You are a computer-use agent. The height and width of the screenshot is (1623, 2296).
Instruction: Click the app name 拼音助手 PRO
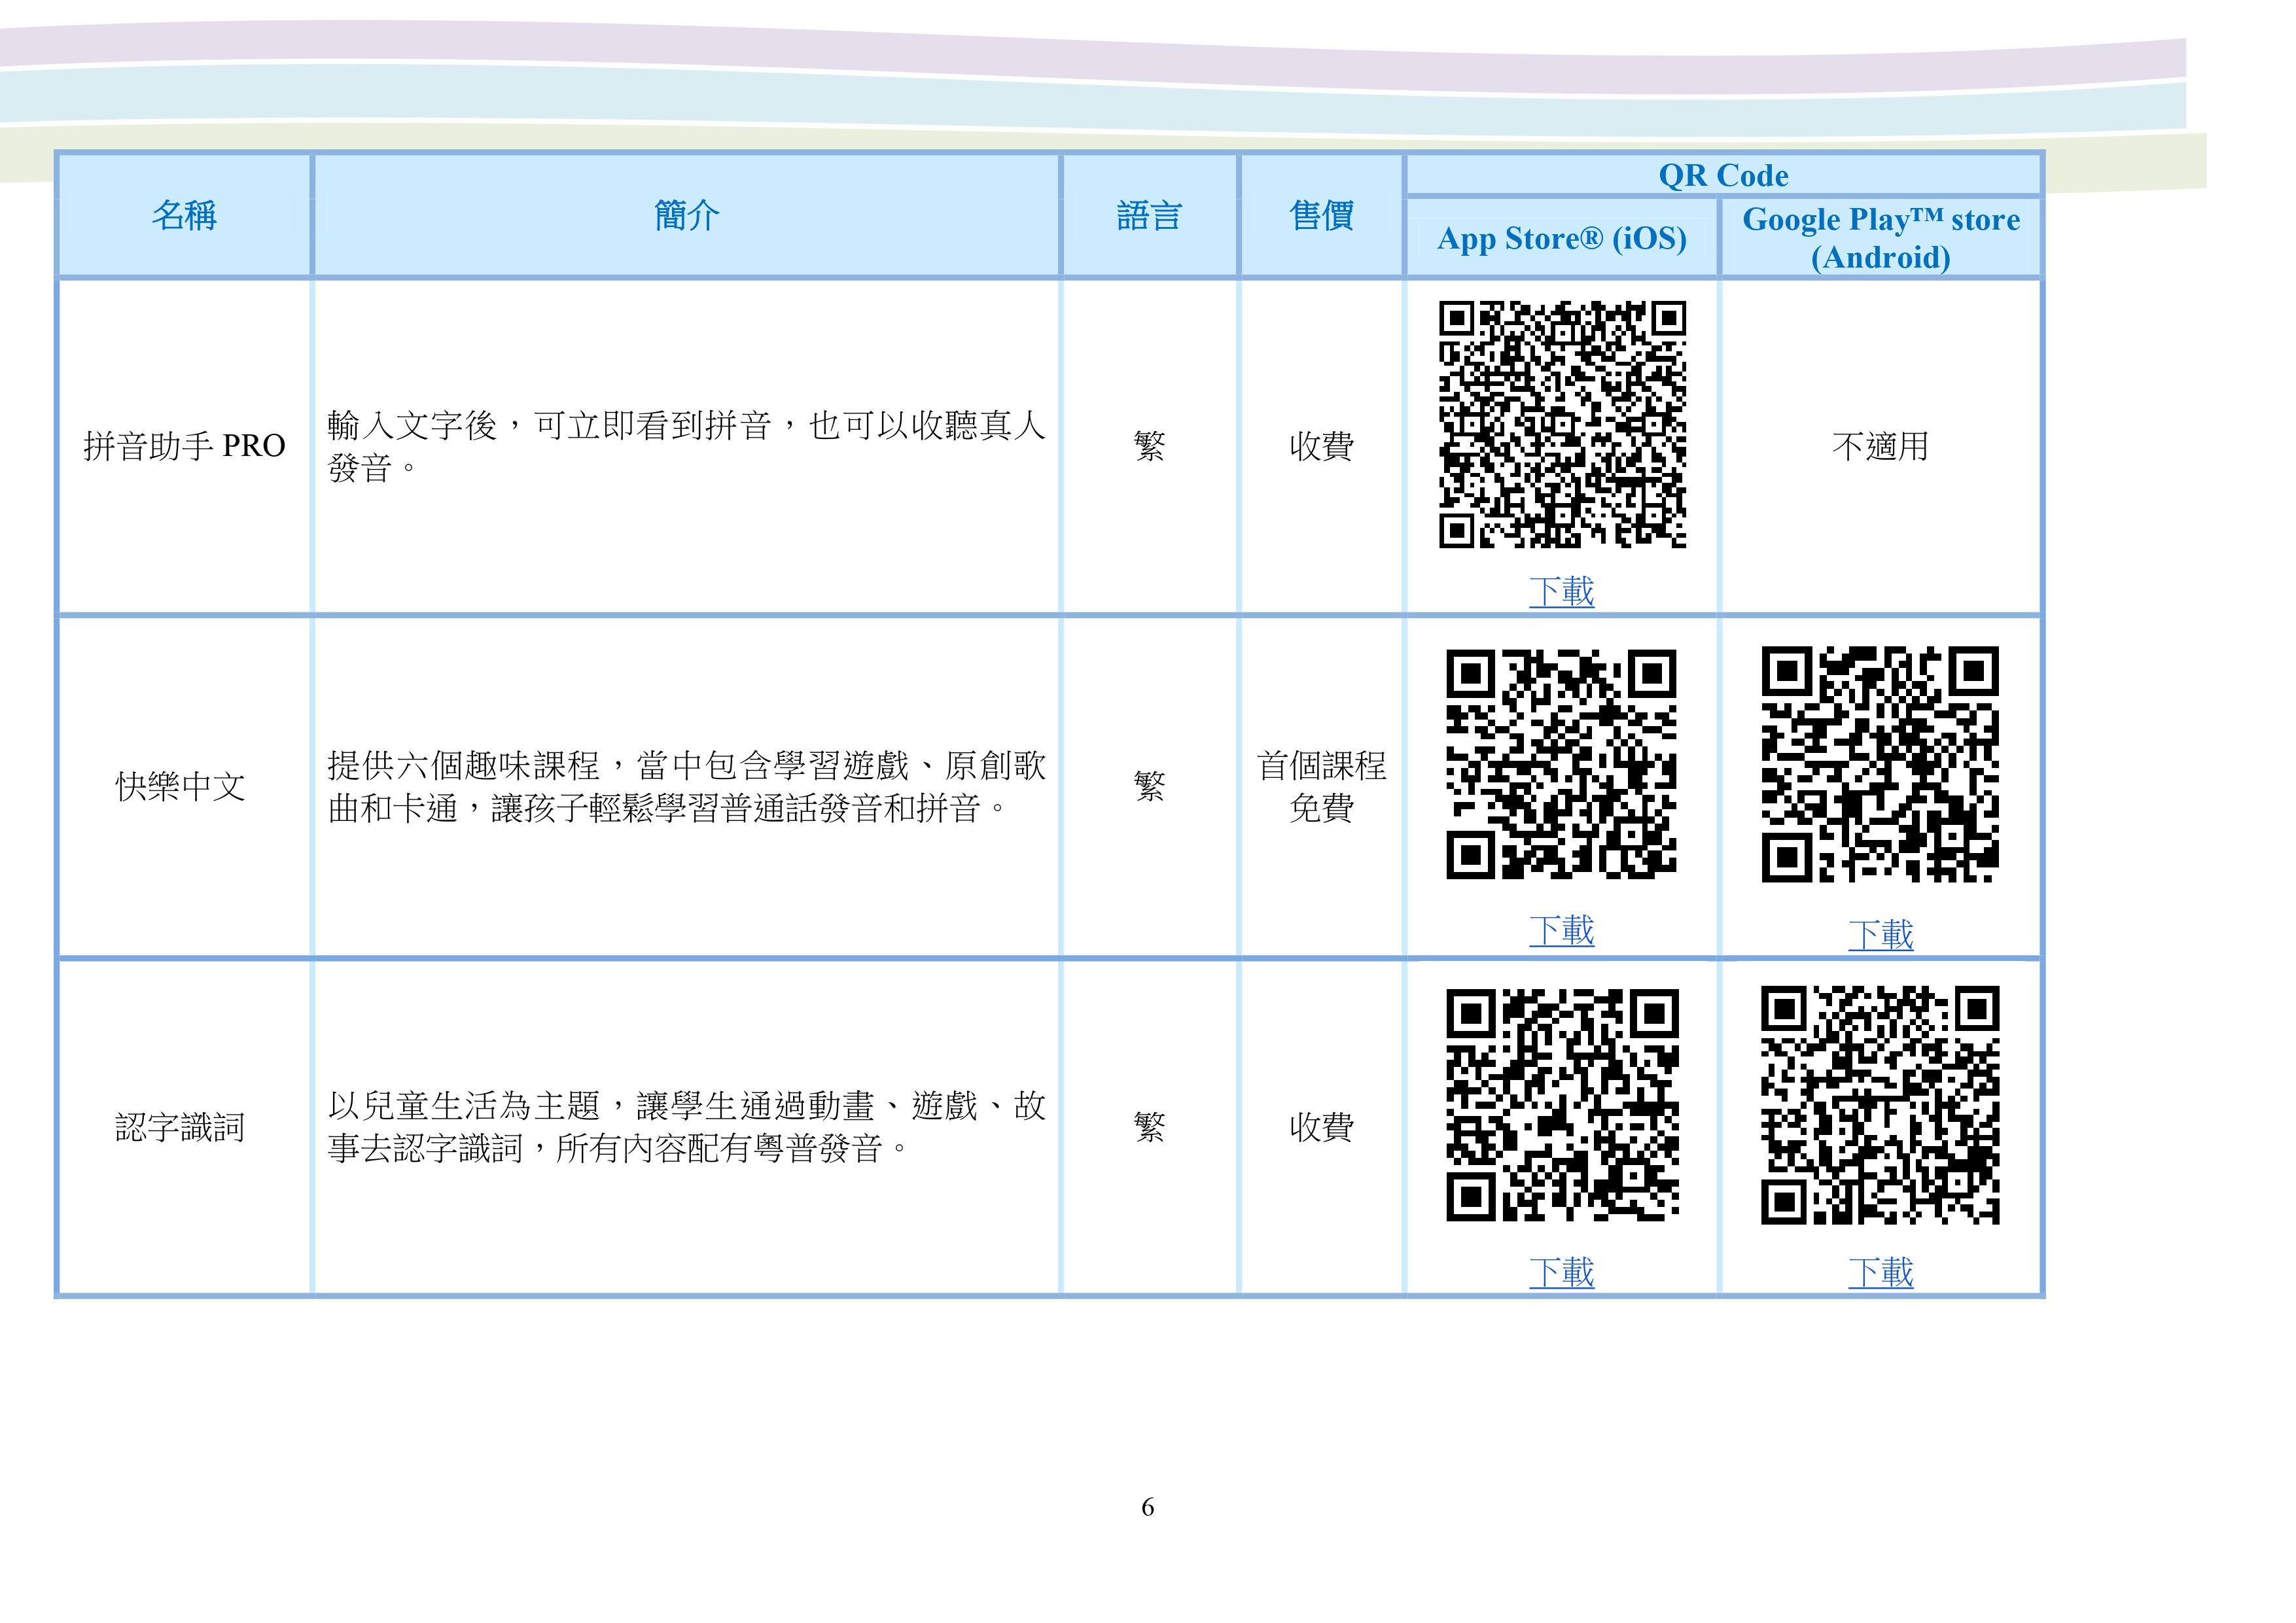(184, 446)
